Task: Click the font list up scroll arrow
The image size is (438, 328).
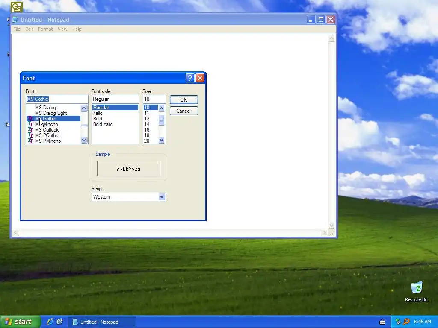Action: click(x=84, y=108)
